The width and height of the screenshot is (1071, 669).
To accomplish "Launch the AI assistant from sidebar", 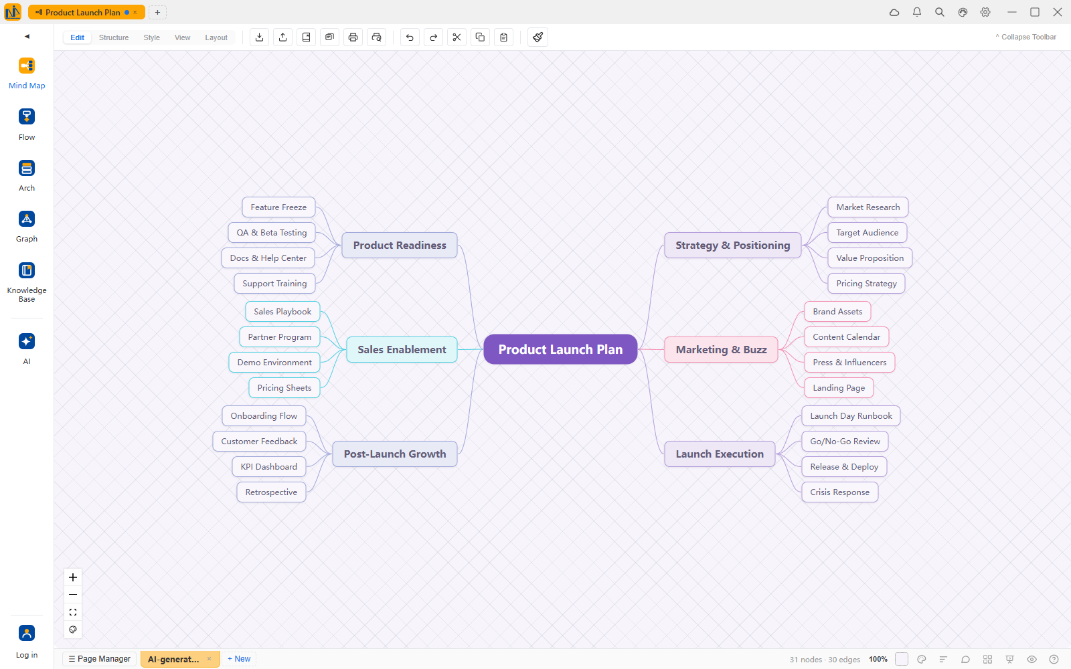I will pyautogui.click(x=27, y=349).
